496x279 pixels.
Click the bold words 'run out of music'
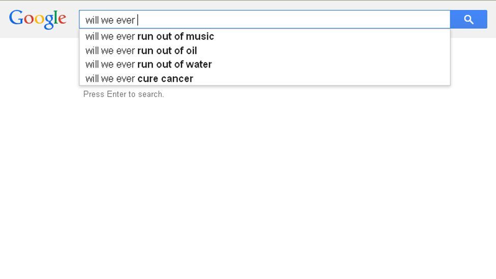(175, 37)
